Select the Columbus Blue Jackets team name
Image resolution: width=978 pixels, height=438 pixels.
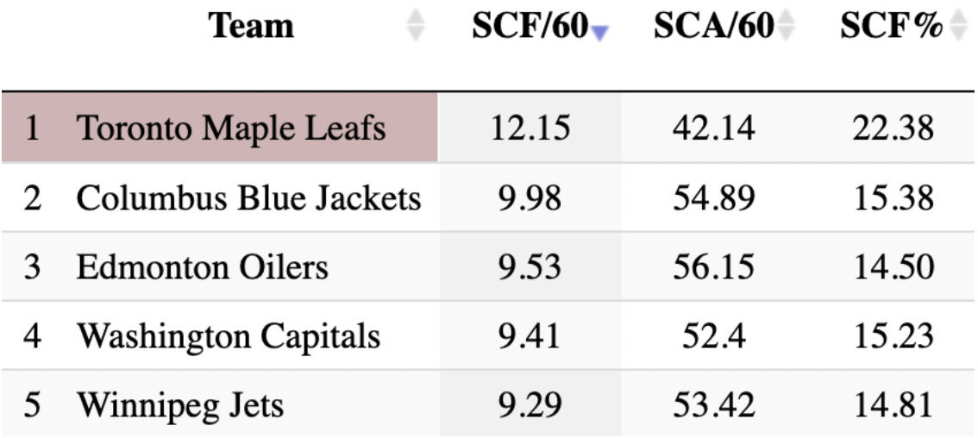[248, 199]
